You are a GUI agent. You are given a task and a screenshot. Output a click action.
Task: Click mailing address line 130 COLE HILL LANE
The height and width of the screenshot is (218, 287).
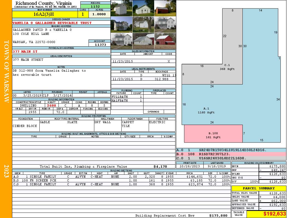point(31,34)
